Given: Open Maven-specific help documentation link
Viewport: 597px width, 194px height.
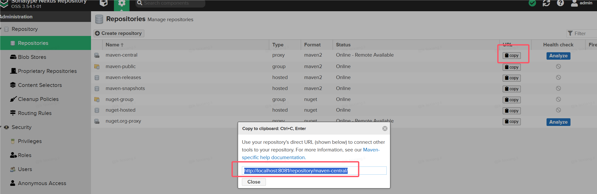Looking at the screenshot, I should tap(311, 154).
